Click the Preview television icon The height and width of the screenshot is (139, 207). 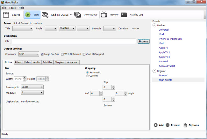point(104,15)
